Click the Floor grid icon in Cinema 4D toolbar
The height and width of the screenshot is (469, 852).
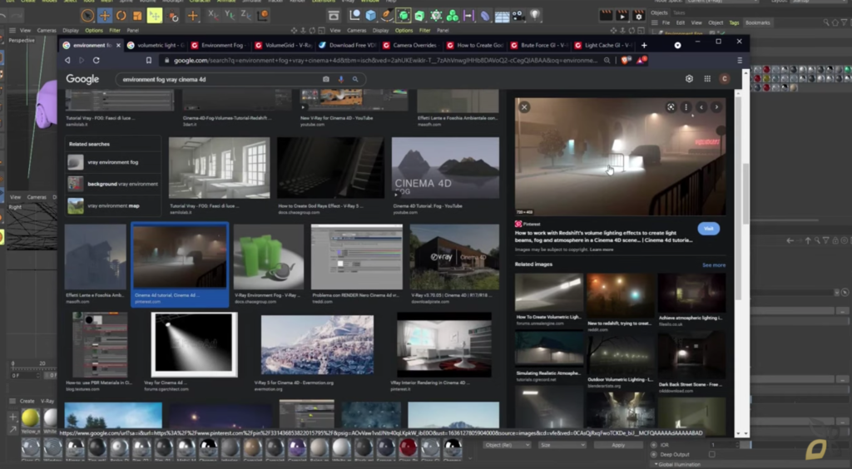(x=502, y=17)
